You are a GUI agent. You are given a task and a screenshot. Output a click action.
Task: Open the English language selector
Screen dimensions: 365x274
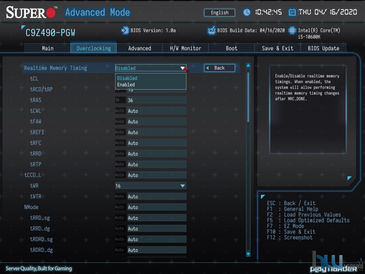pyautogui.click(x=219, y=13)
